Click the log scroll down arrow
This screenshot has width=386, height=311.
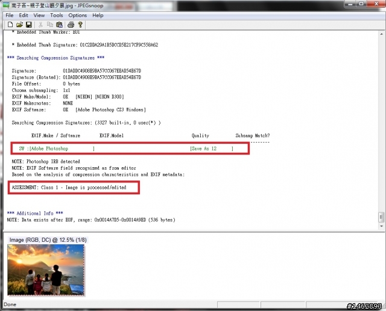382,226
